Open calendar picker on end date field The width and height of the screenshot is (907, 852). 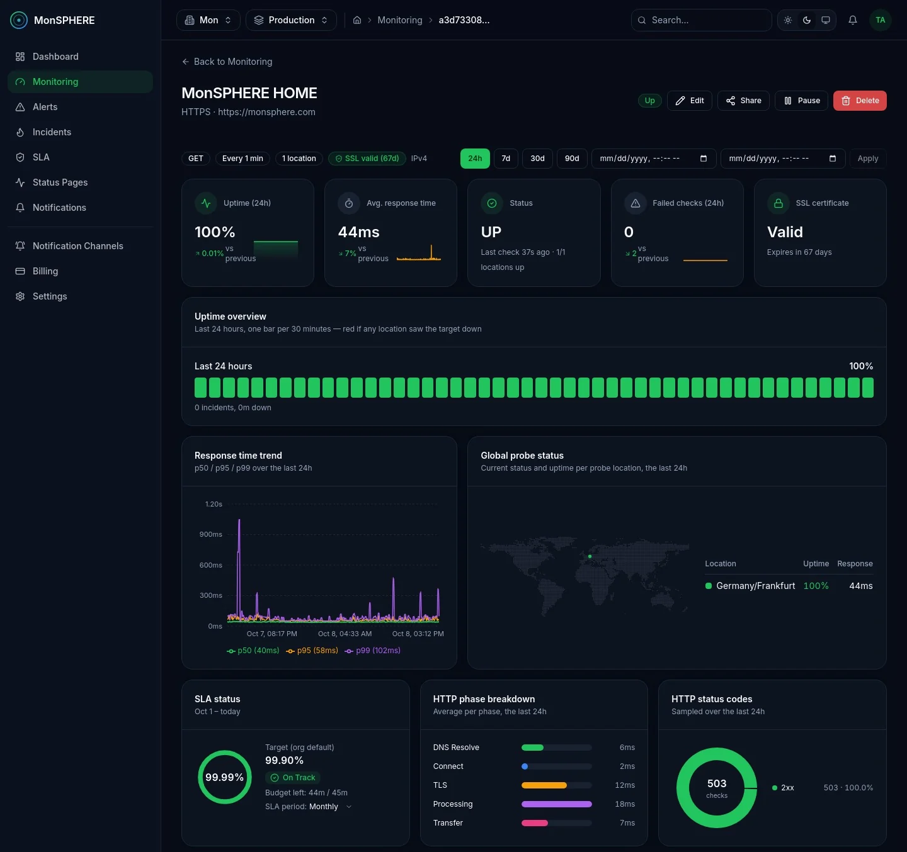(833, 159)
